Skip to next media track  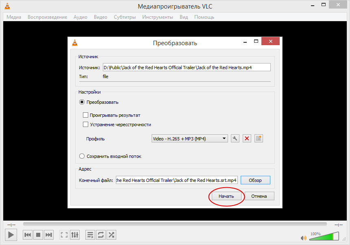49,235
